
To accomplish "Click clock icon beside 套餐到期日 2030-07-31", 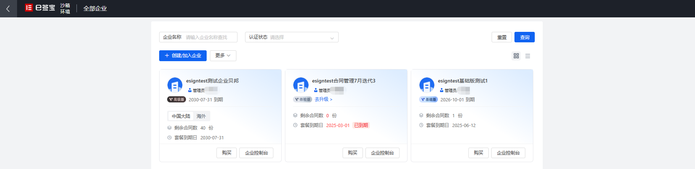I will click(x=169, y=138).
